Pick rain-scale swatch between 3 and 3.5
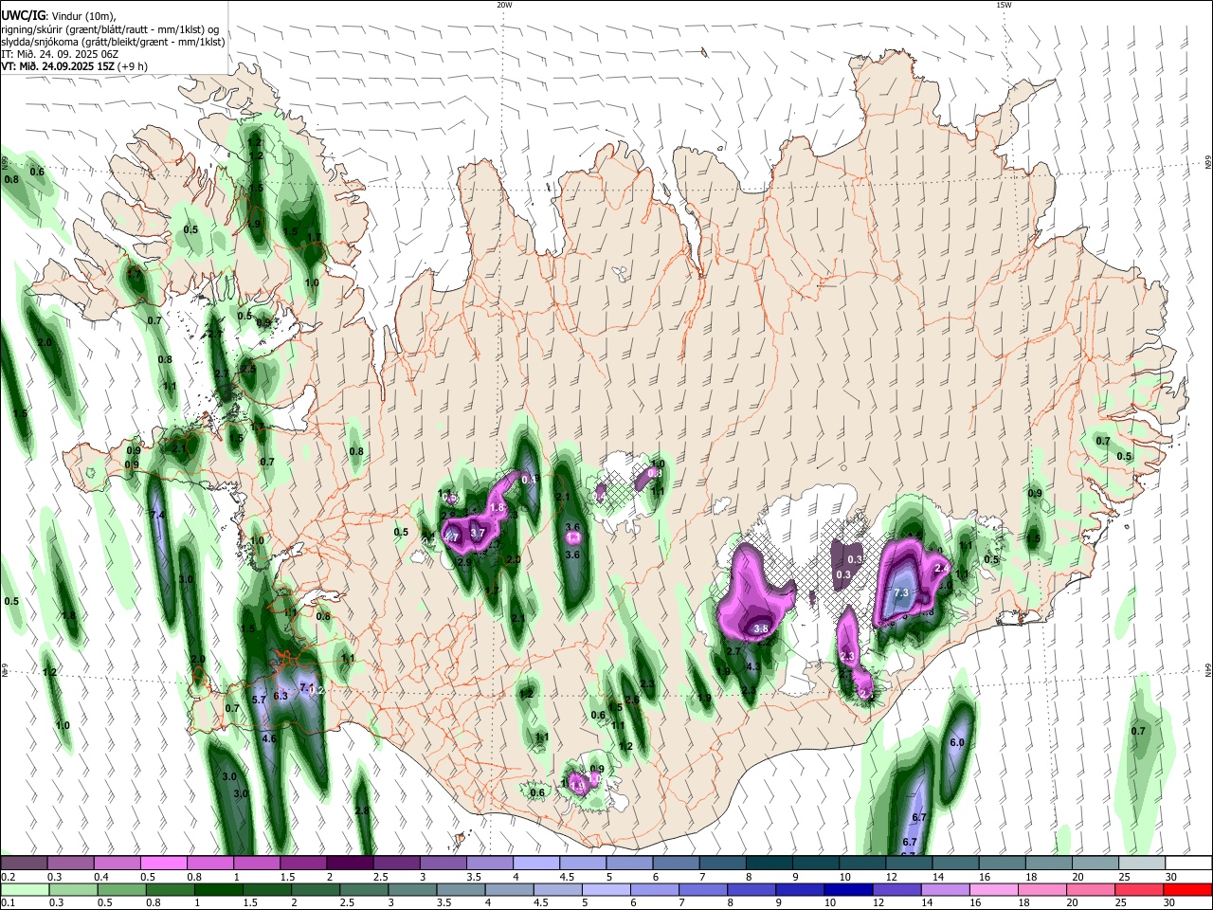This screenshot has width=1213, height=910. click(411, 889)
